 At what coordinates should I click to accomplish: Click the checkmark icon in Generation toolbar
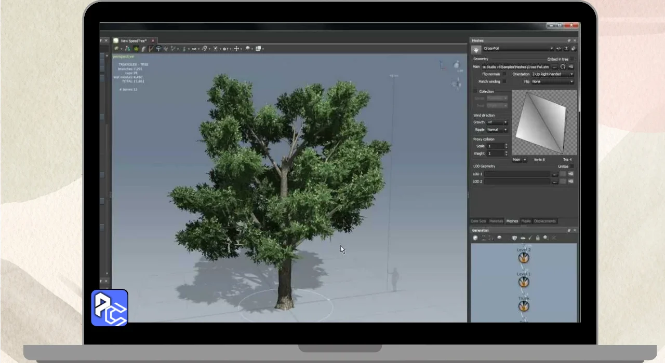point(530,238)
